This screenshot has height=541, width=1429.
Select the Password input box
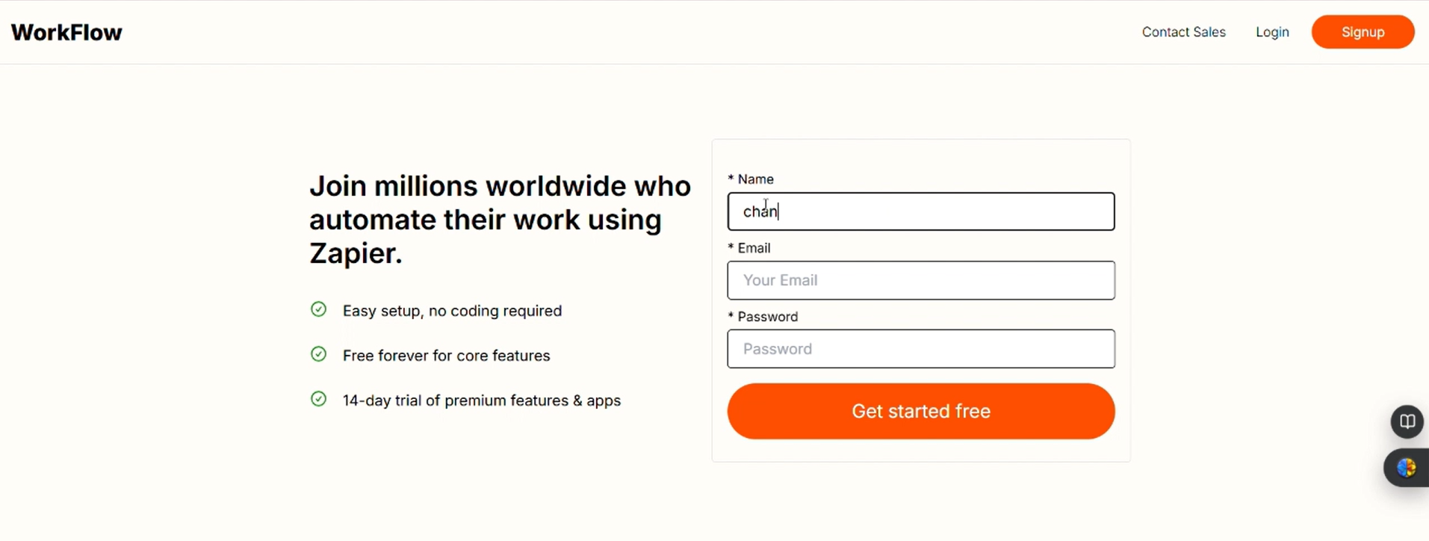[920, 349]
